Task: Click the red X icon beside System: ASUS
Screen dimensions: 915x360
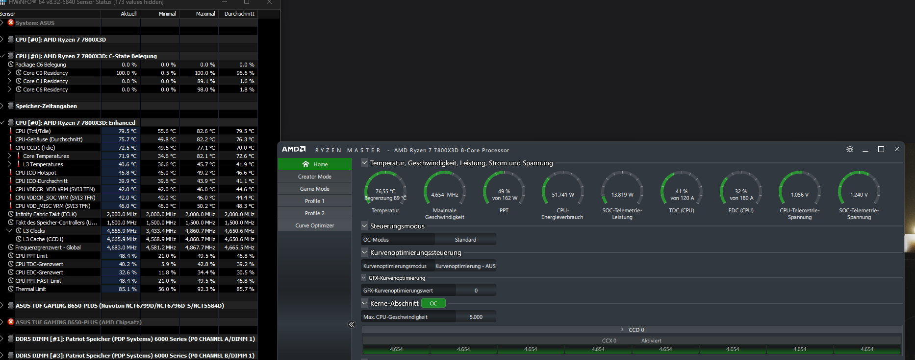Action: click(11, 22)
